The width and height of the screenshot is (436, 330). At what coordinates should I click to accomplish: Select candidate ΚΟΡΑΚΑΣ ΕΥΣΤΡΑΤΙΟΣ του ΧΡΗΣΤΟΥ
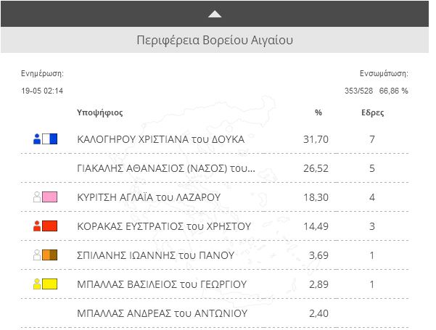(163, 226)
